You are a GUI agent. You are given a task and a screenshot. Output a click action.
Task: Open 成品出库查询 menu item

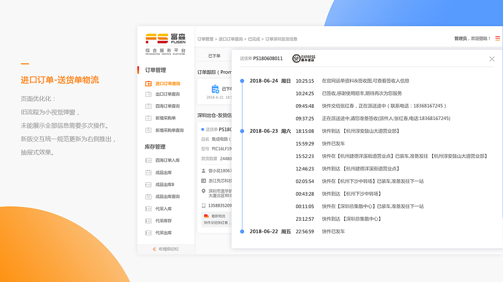tap(168, 197)
